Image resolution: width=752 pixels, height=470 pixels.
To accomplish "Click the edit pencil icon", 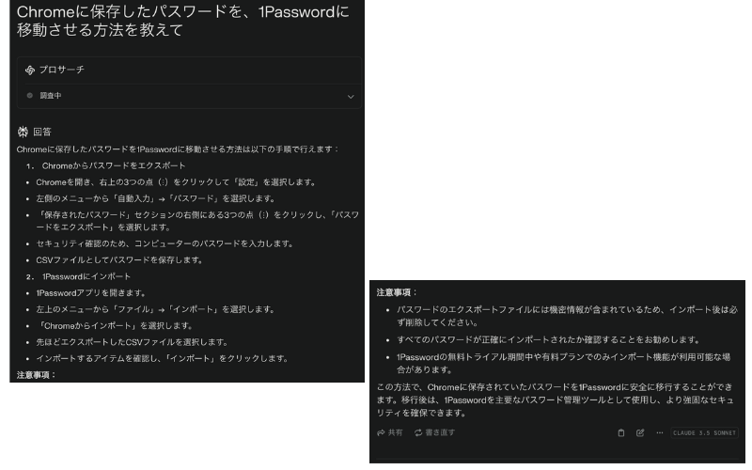I will tap(640, 432).
